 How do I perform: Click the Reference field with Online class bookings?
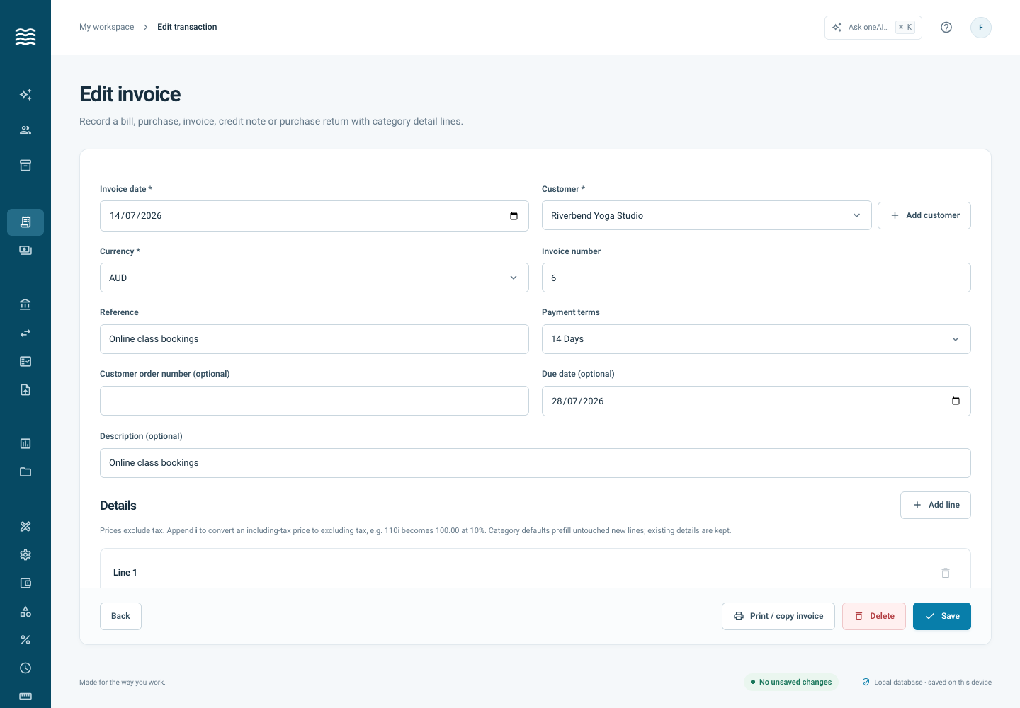click(314, 339)
